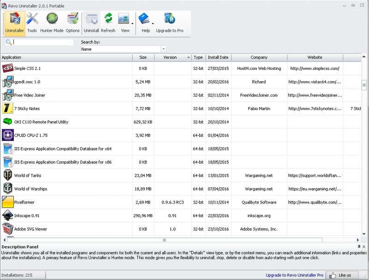
Task: Select IIS Express x64 database icon
Action: point(8,149)
